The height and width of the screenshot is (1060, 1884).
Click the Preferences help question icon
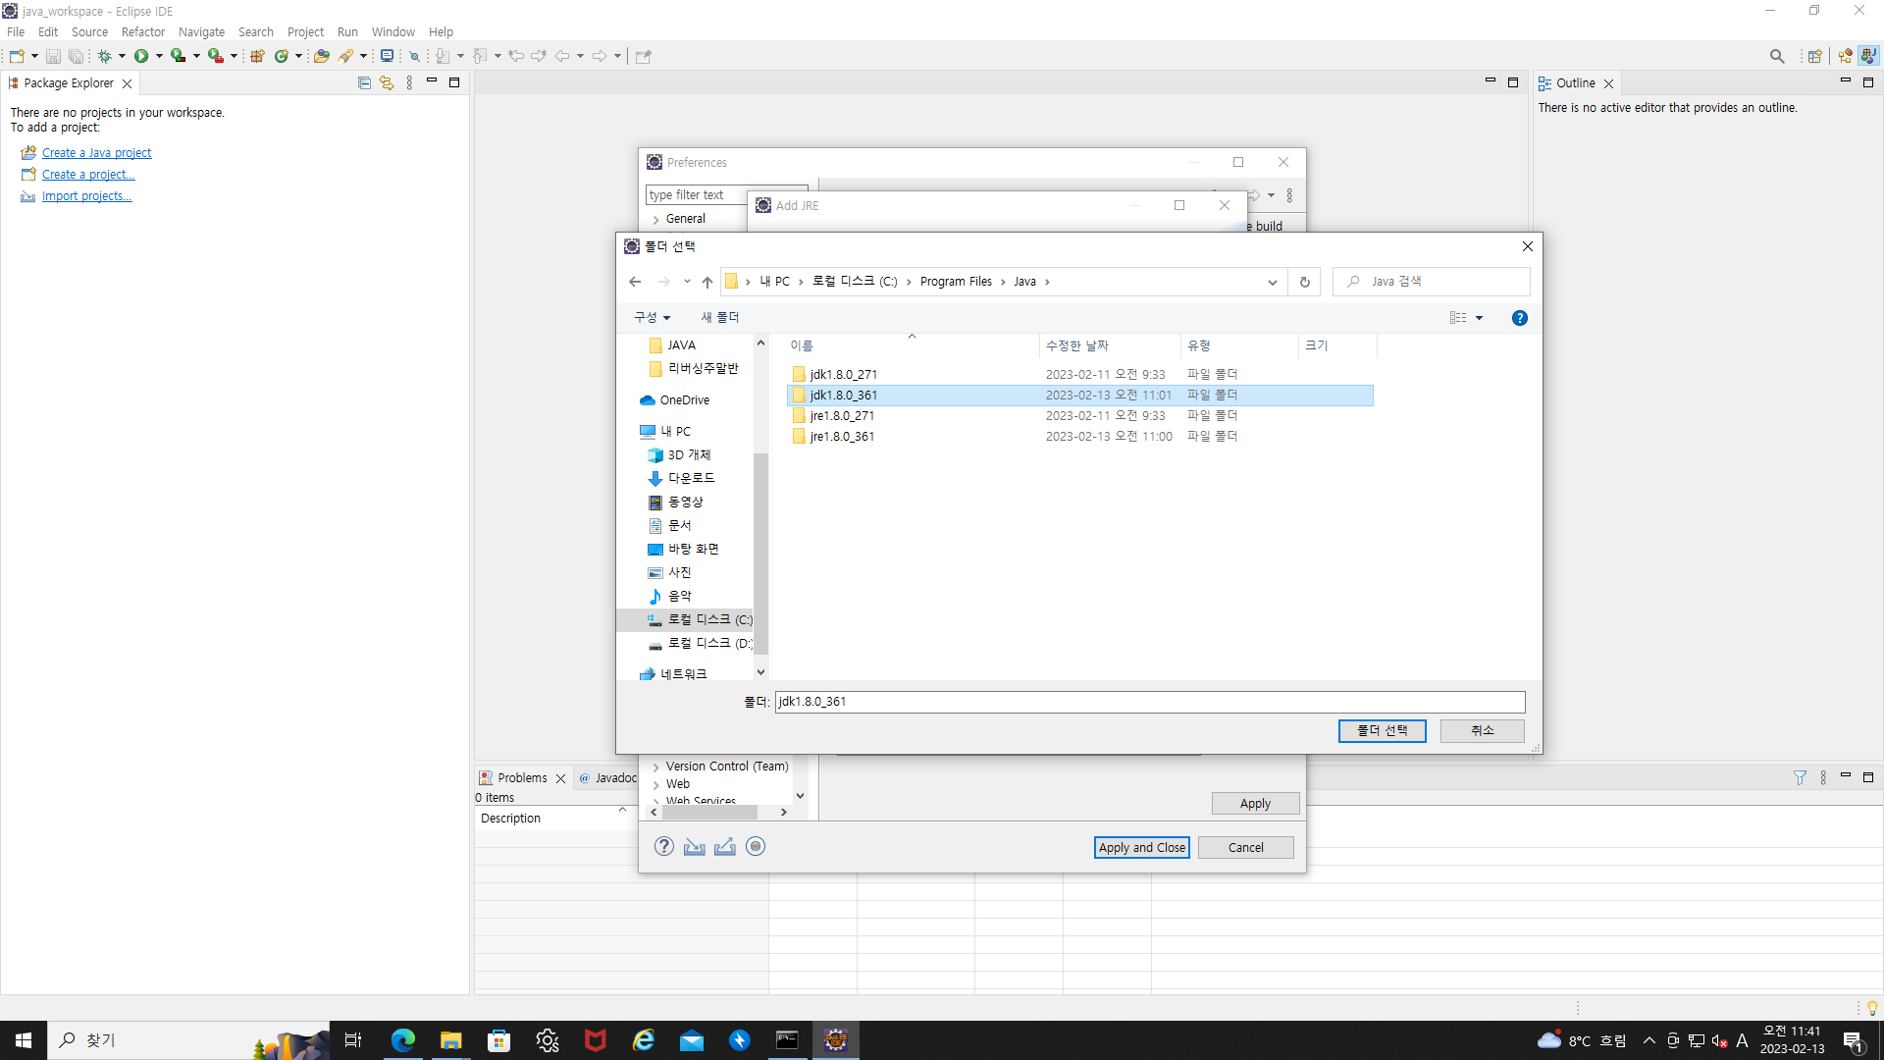pos(664,846)
